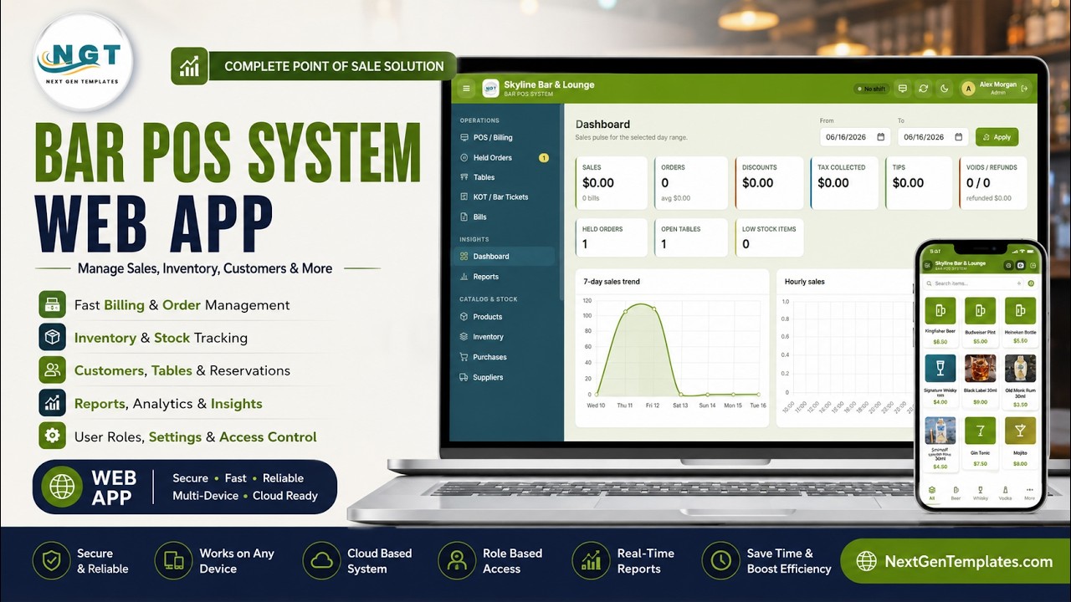Click the Reports bar chart icon in sidebar
The height and width of the screenshot is (602, 1071).
[x=464, y=277]
